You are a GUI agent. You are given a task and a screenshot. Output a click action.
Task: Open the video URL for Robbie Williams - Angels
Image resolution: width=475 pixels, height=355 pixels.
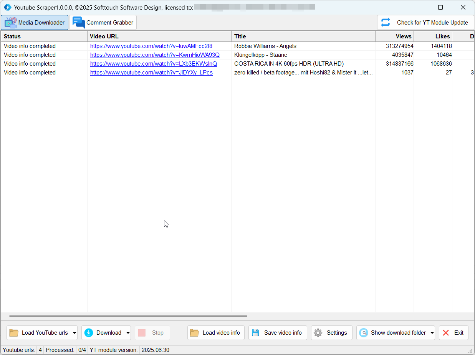151,46
